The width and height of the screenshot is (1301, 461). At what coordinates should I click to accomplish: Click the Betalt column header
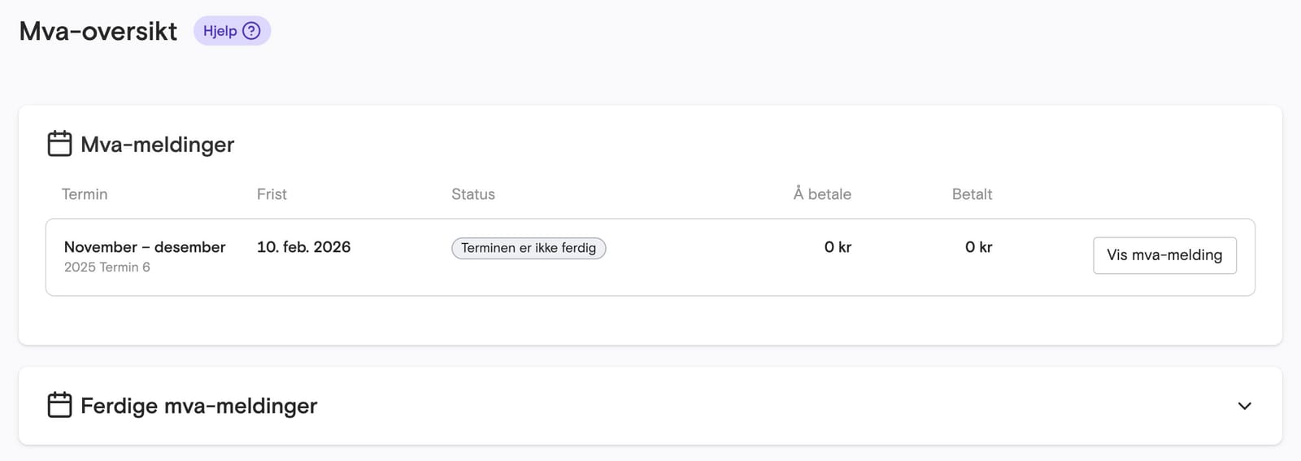point(972,194)
